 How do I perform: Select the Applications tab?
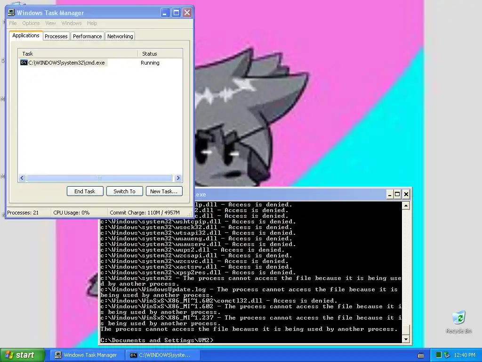26,35
